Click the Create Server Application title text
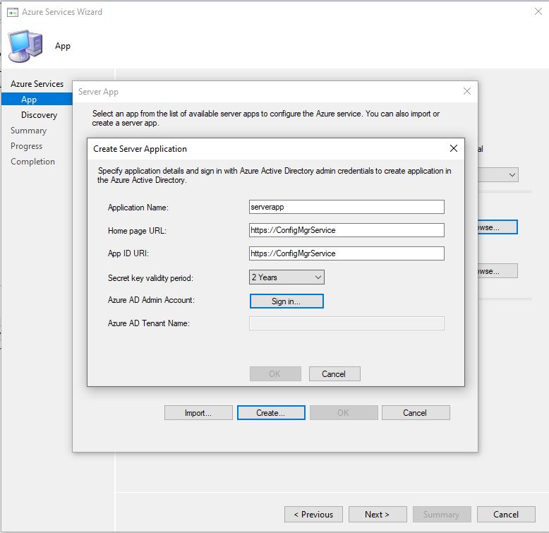Screen dimensions: 549x533 click(140, 149)
